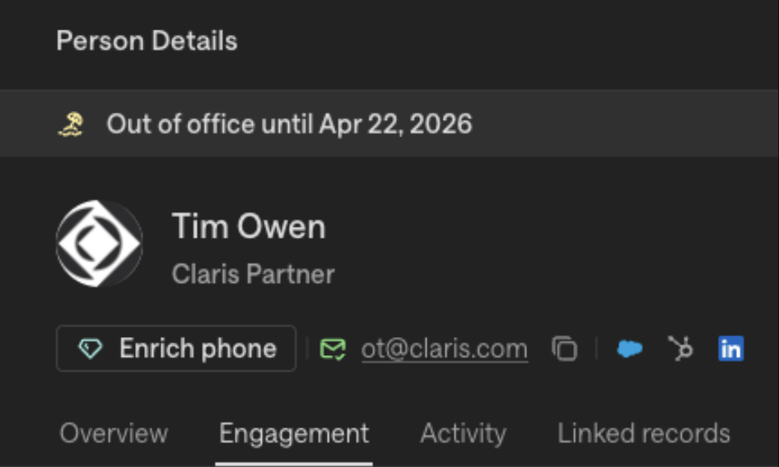Click the green verified email envelope icon
Image resolution: width=779 pixels, height=467 pixels.
[x=332, y=349]
